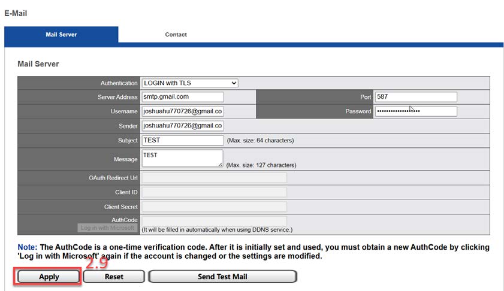Click the 'Mail Server' section heading
504x291 pixels.
tap(38, 64)
